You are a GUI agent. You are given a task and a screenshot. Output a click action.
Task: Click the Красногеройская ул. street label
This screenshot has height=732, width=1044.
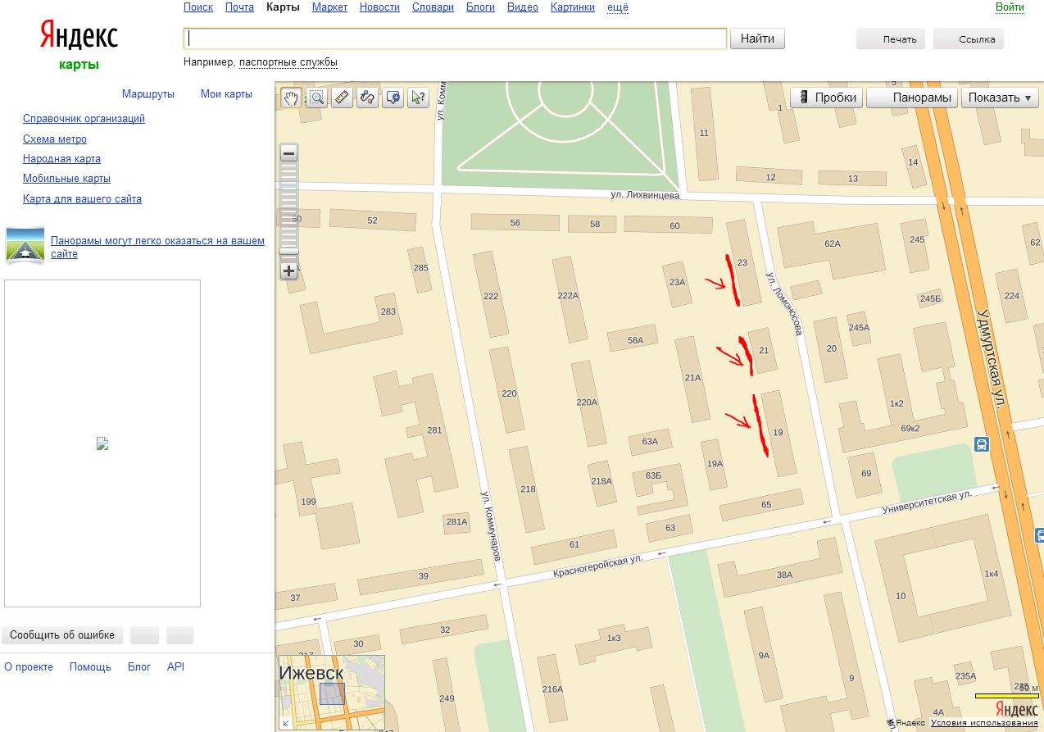click(x=597, y=565)
